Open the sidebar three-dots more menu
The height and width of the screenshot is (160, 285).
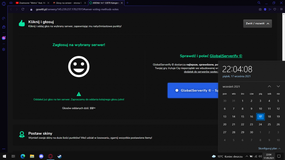(x=4, y=149)
